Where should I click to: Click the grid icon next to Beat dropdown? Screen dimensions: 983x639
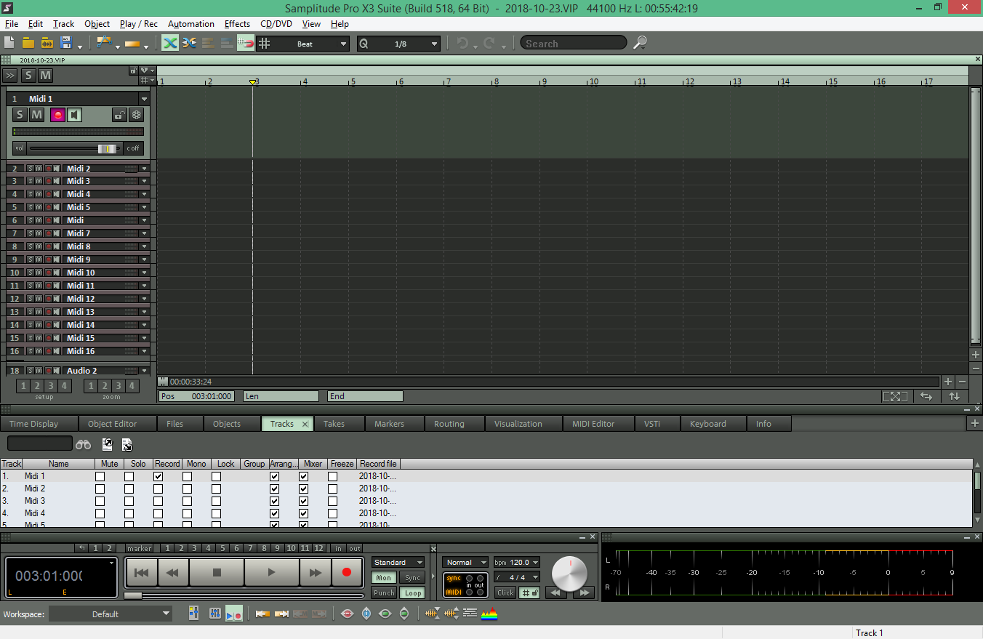click(x=264, y=42)
